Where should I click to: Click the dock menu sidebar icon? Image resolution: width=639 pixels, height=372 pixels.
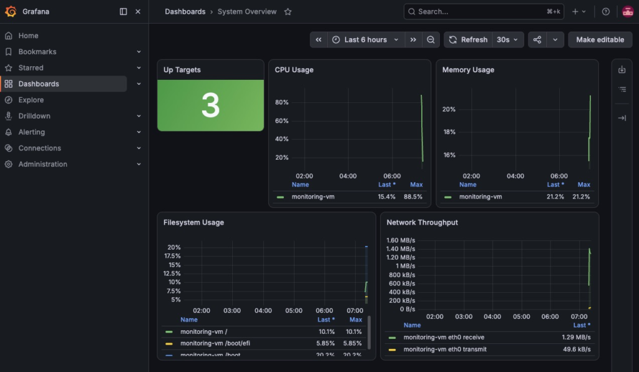(123, 11)
